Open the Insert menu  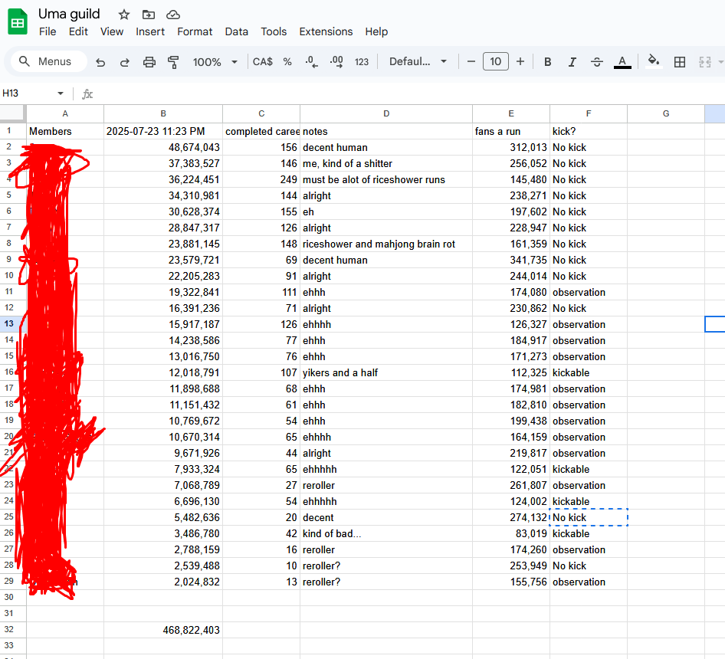point(150,31)
